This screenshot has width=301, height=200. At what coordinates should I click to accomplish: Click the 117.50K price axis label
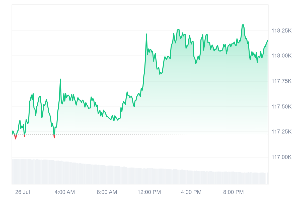pos(281,107)
